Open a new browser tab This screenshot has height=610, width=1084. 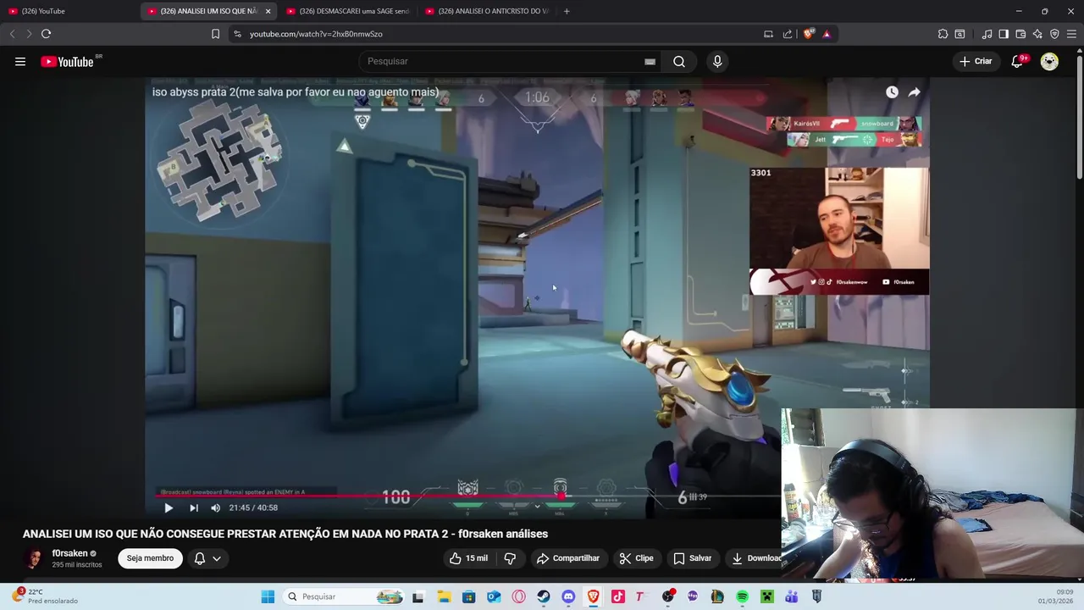567,11
